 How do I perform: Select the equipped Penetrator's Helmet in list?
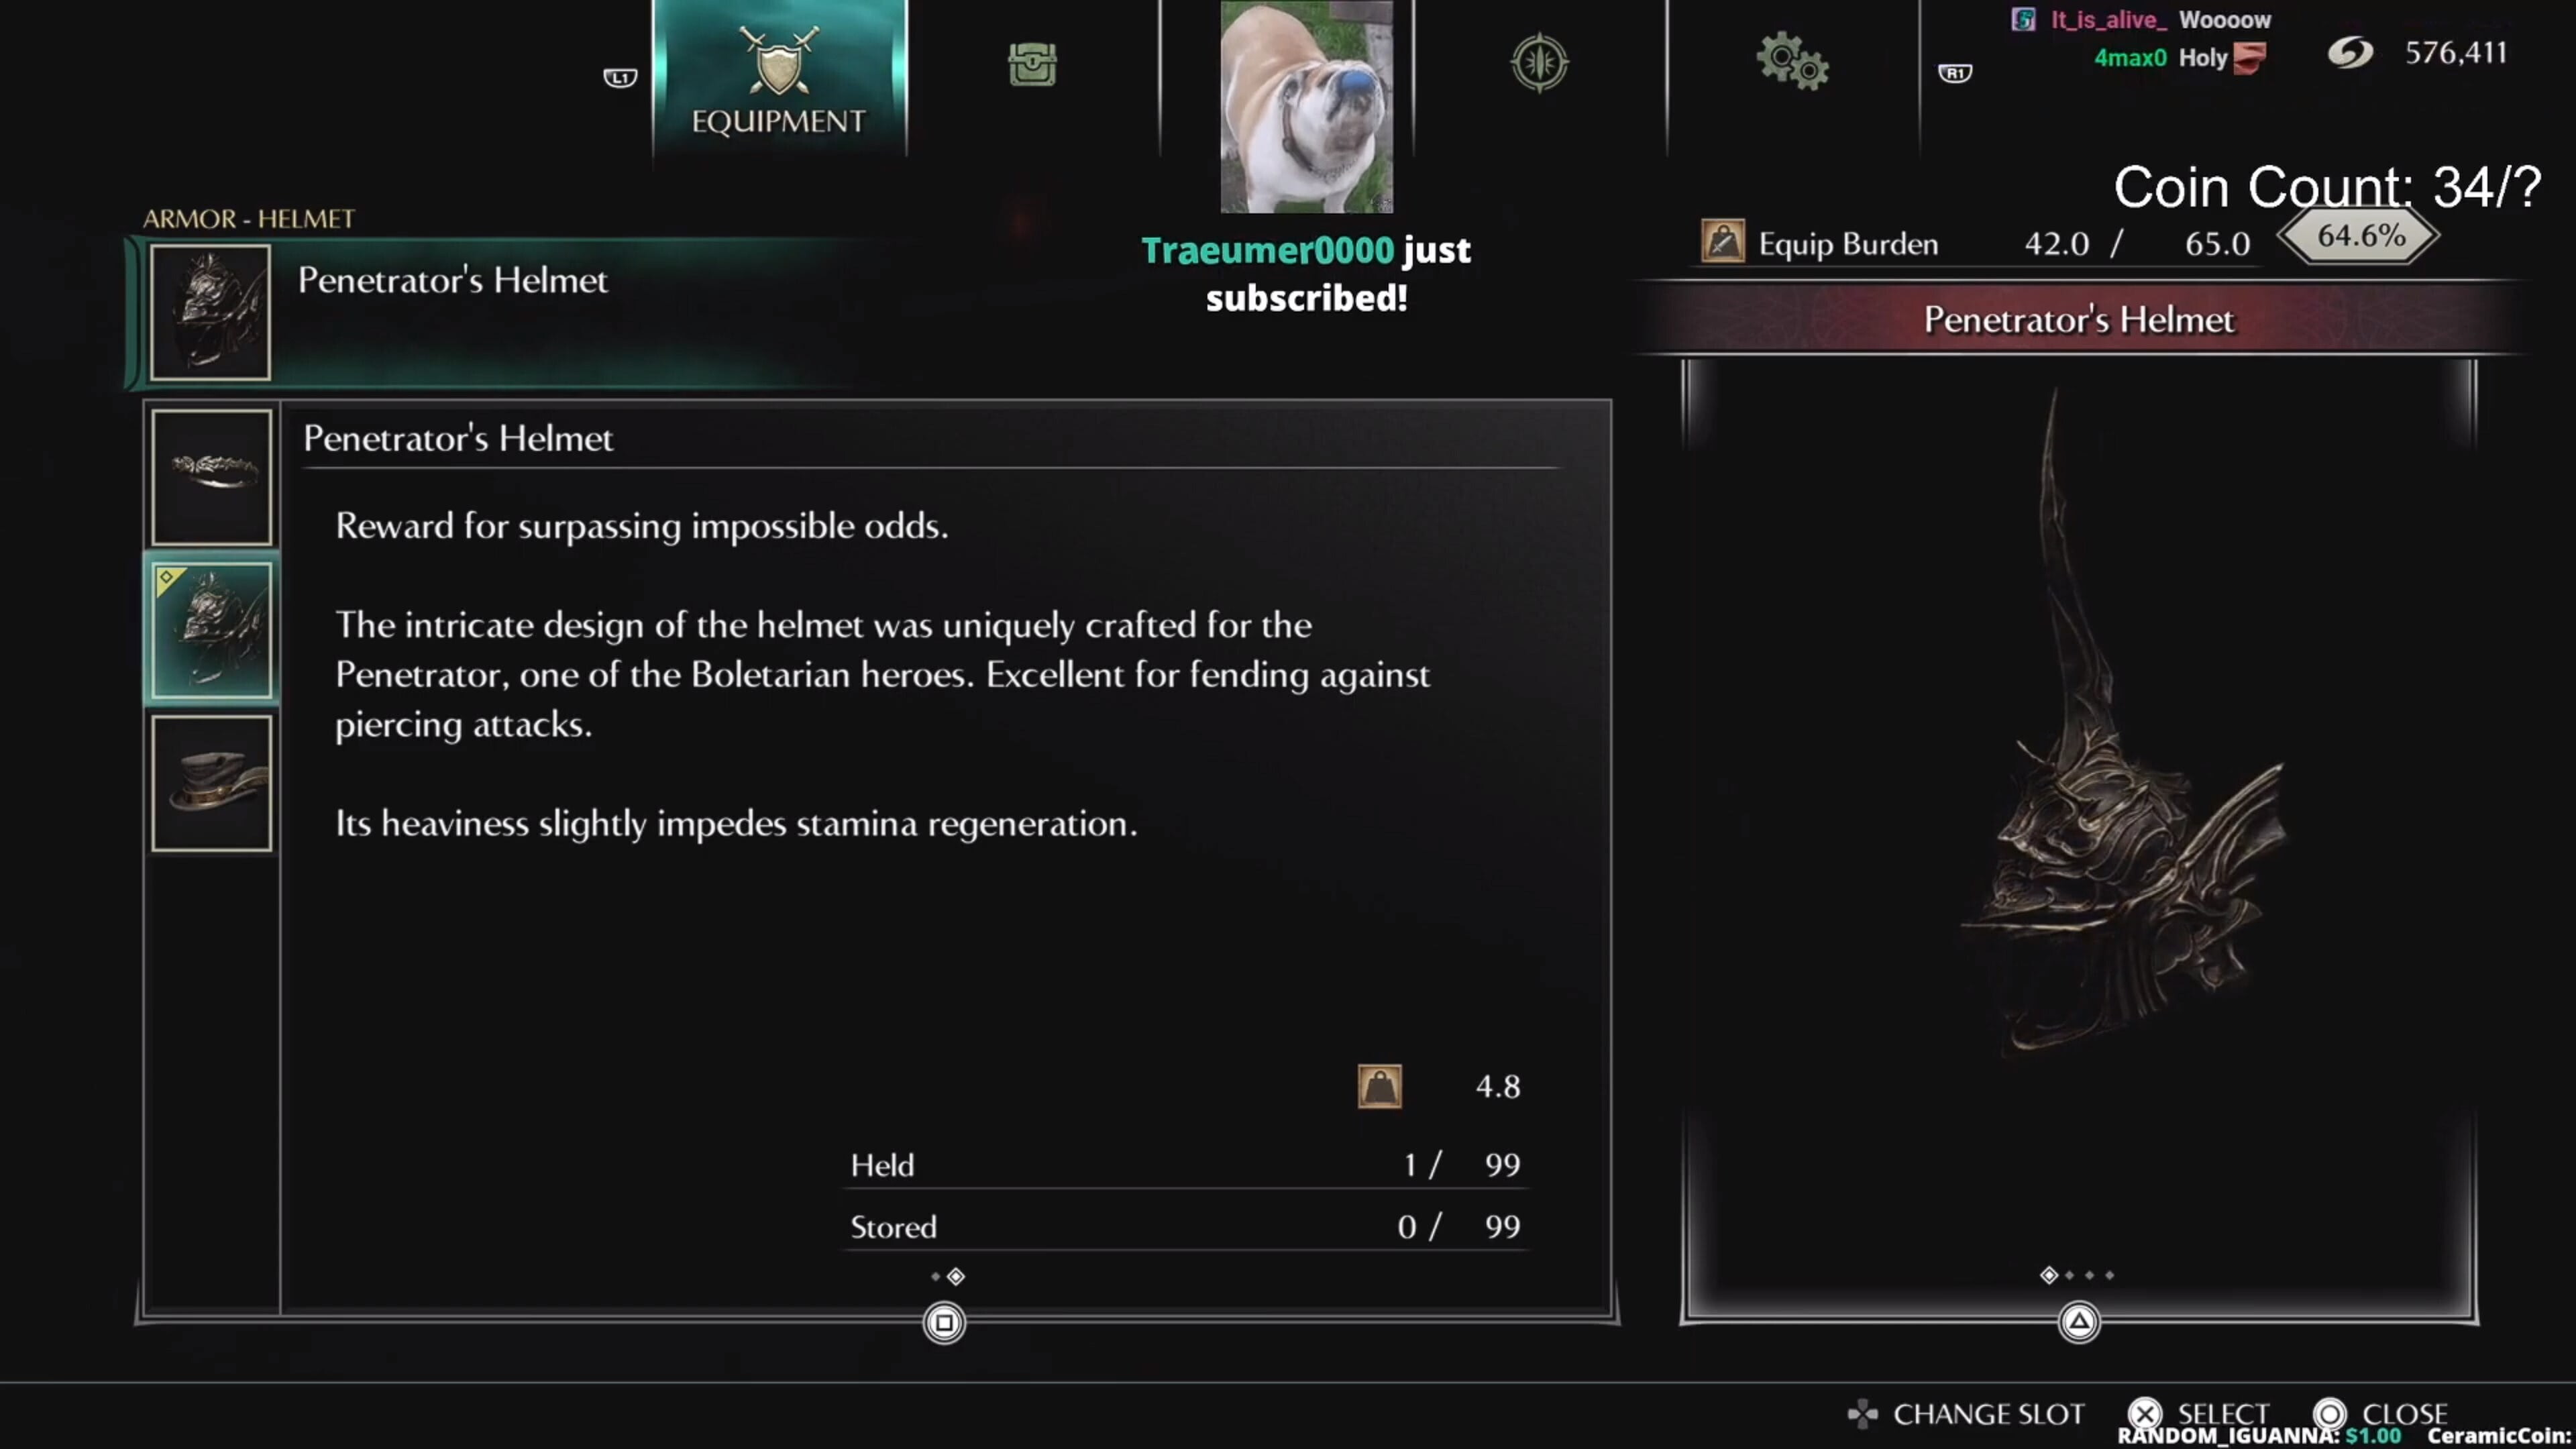pos(211,630)
